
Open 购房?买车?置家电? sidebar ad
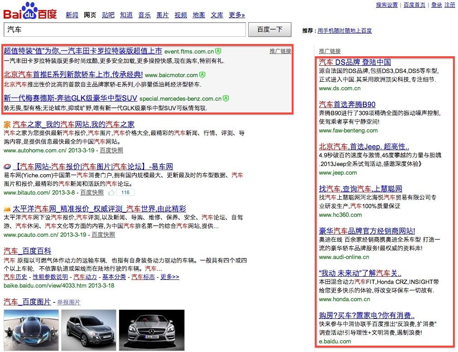point(366,315)
